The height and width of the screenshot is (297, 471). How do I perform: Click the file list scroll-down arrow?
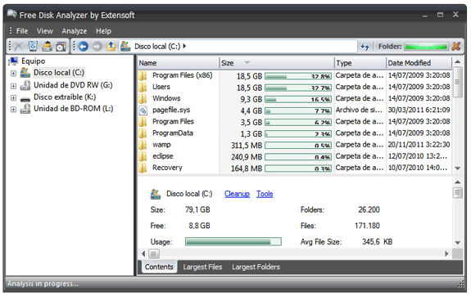457,169
